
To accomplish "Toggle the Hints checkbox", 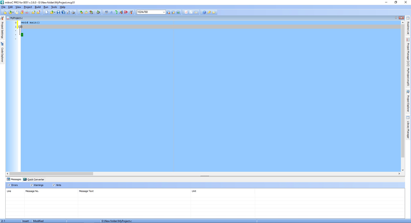I will [x=54, y=185].
